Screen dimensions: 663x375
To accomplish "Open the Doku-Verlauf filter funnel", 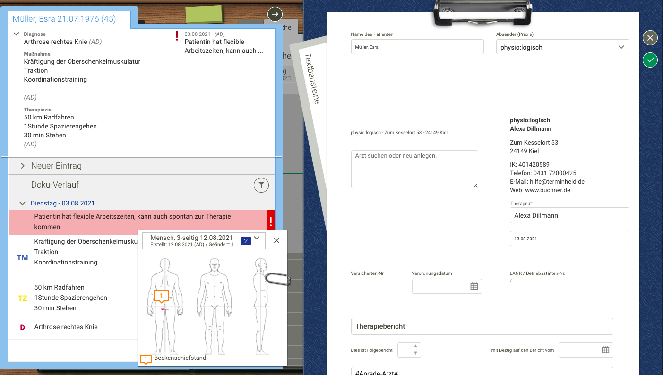I will pos(261,185).
